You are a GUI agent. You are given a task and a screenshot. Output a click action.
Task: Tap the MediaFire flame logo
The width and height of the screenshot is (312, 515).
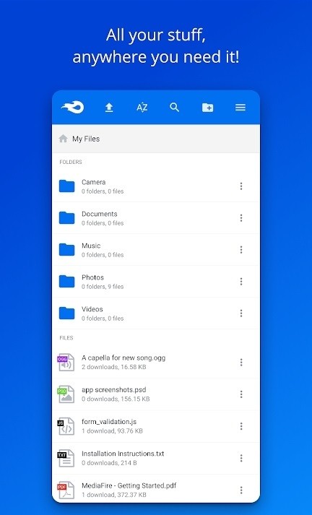tap(72, 108)
